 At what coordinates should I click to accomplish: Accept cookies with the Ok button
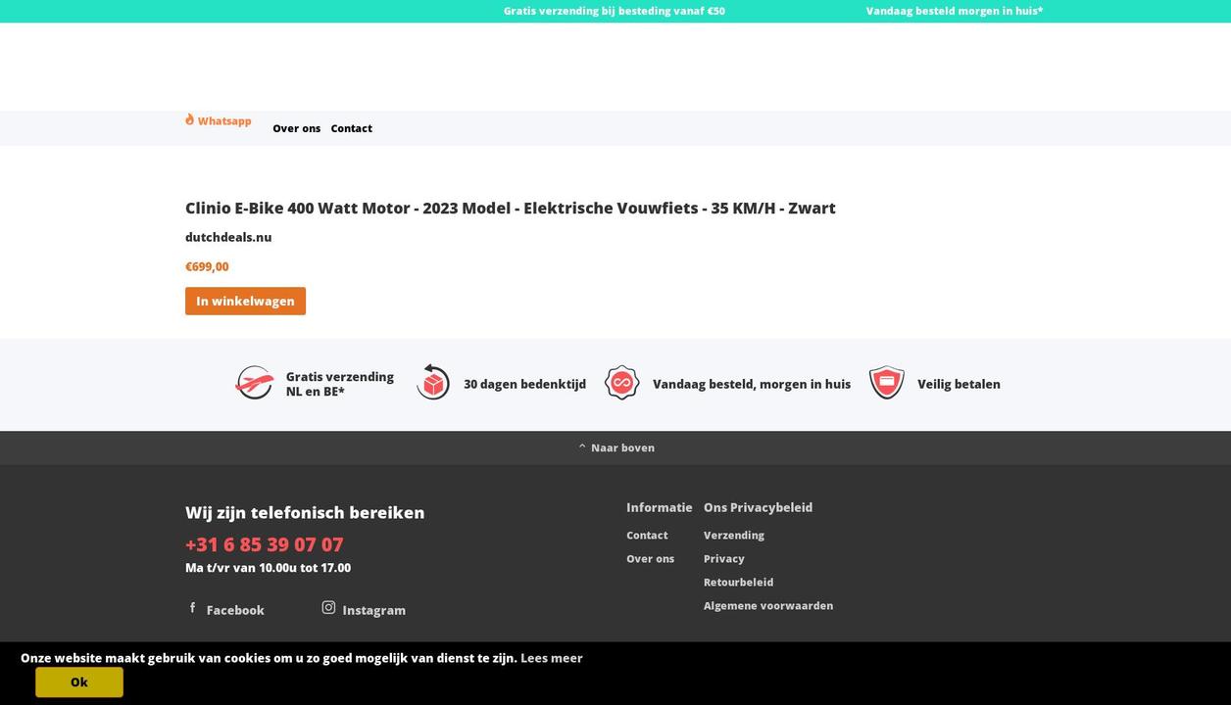click(x=79, y=682)
